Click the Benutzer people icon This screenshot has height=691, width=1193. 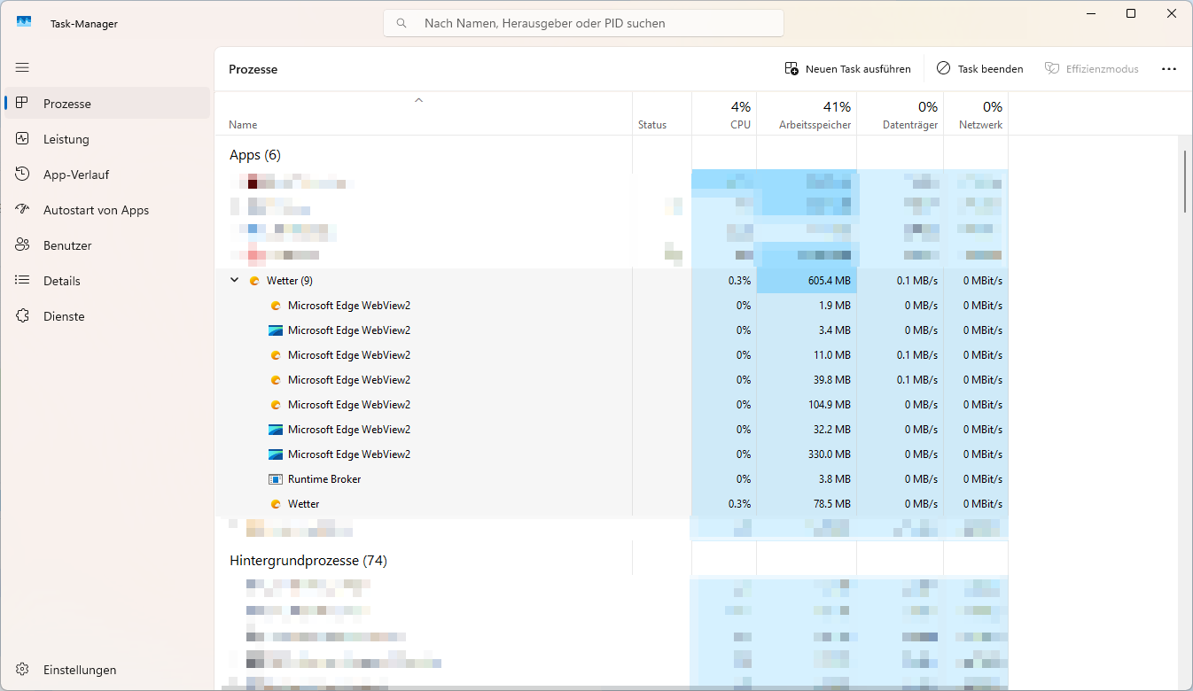pyautogui.click(x=22, y=245)
